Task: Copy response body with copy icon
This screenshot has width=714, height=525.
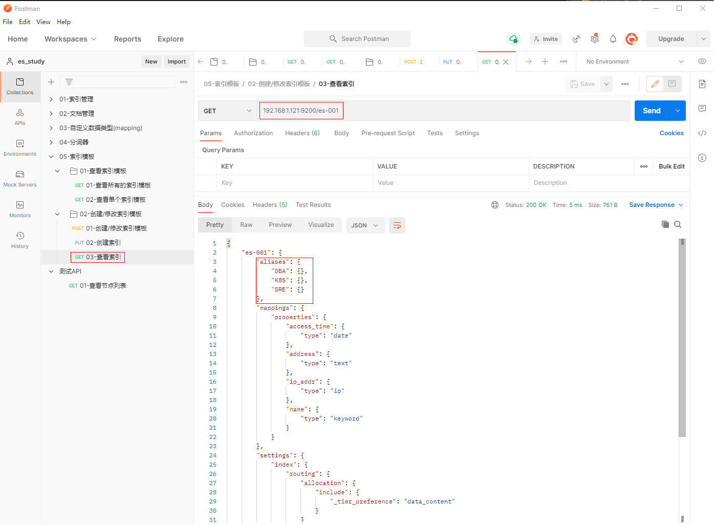Action: (665, 224)
